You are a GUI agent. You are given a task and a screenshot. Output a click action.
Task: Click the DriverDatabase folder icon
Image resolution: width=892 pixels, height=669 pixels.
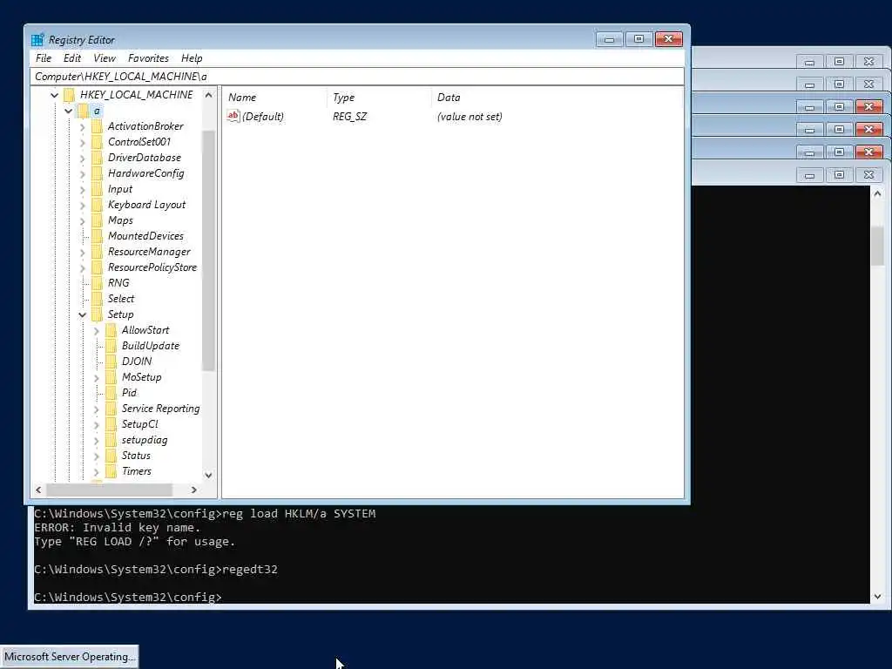pos(98,157)
